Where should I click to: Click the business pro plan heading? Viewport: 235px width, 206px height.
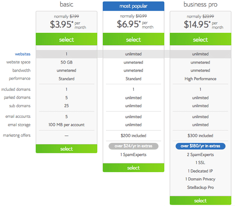(x=201, y=5)
